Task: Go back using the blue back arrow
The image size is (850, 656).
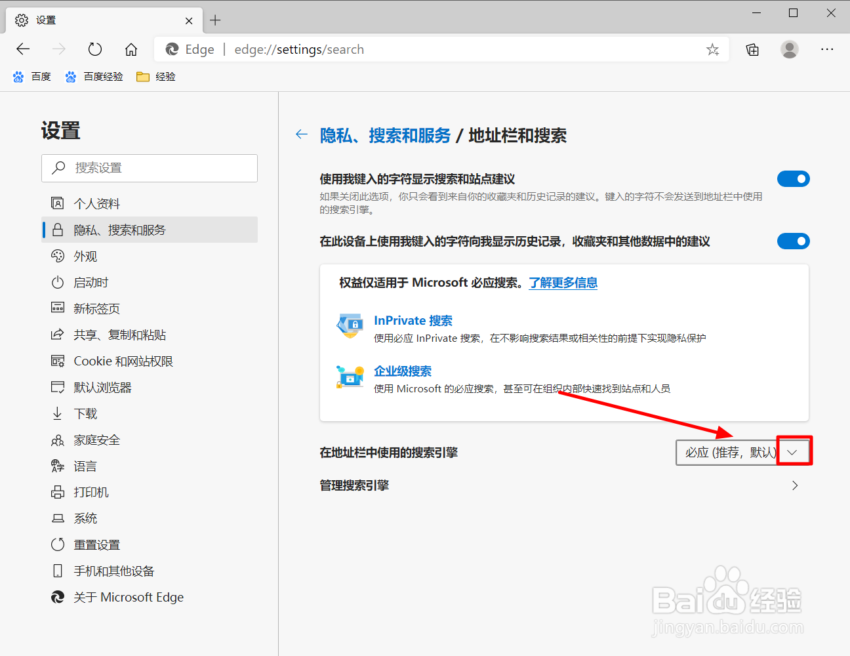Action: (301, 134)
